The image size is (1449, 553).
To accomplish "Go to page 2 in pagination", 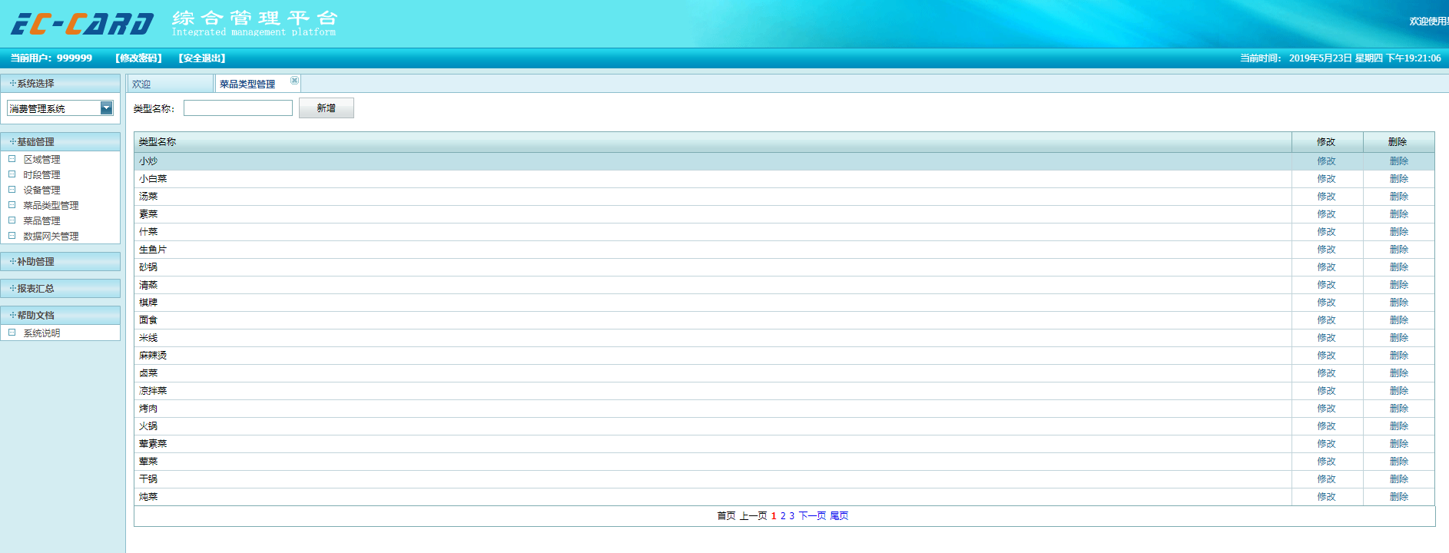I will (x=783, y=516).
